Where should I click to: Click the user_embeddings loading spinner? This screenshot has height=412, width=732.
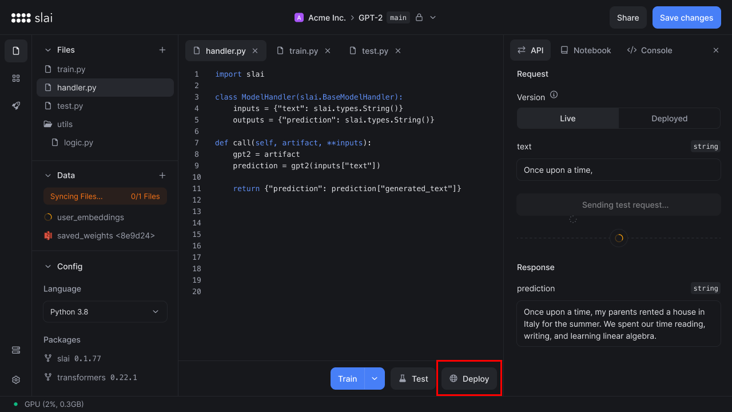tap(48, 217)
